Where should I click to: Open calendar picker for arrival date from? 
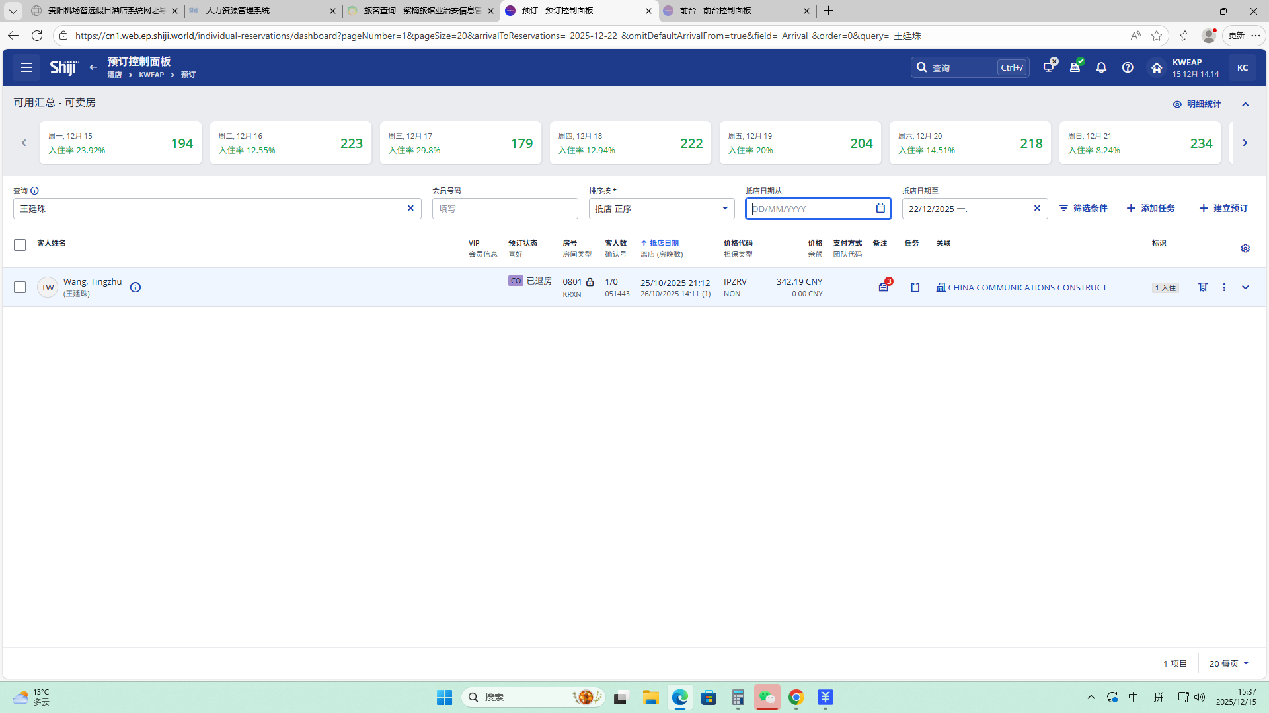[x=880, y=209]
